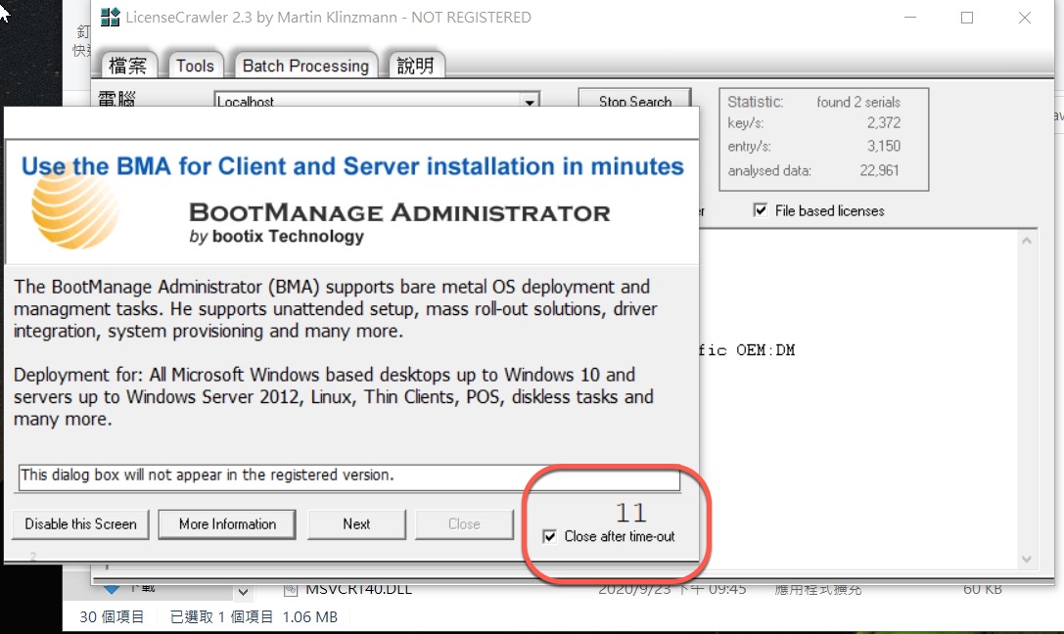The height and width of the screenshot is (634, 1064).
Task: Click the '30 個項目' status bar text
Action: pos(112,617)
